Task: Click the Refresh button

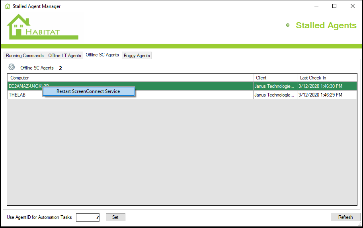Action: pos(345,217)
